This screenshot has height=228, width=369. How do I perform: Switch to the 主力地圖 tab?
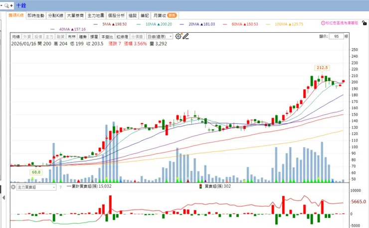[96, 15]
